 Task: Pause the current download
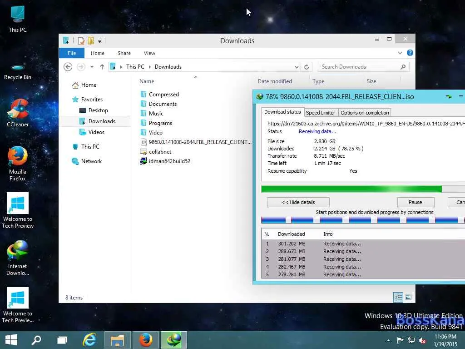coord(415,202)
